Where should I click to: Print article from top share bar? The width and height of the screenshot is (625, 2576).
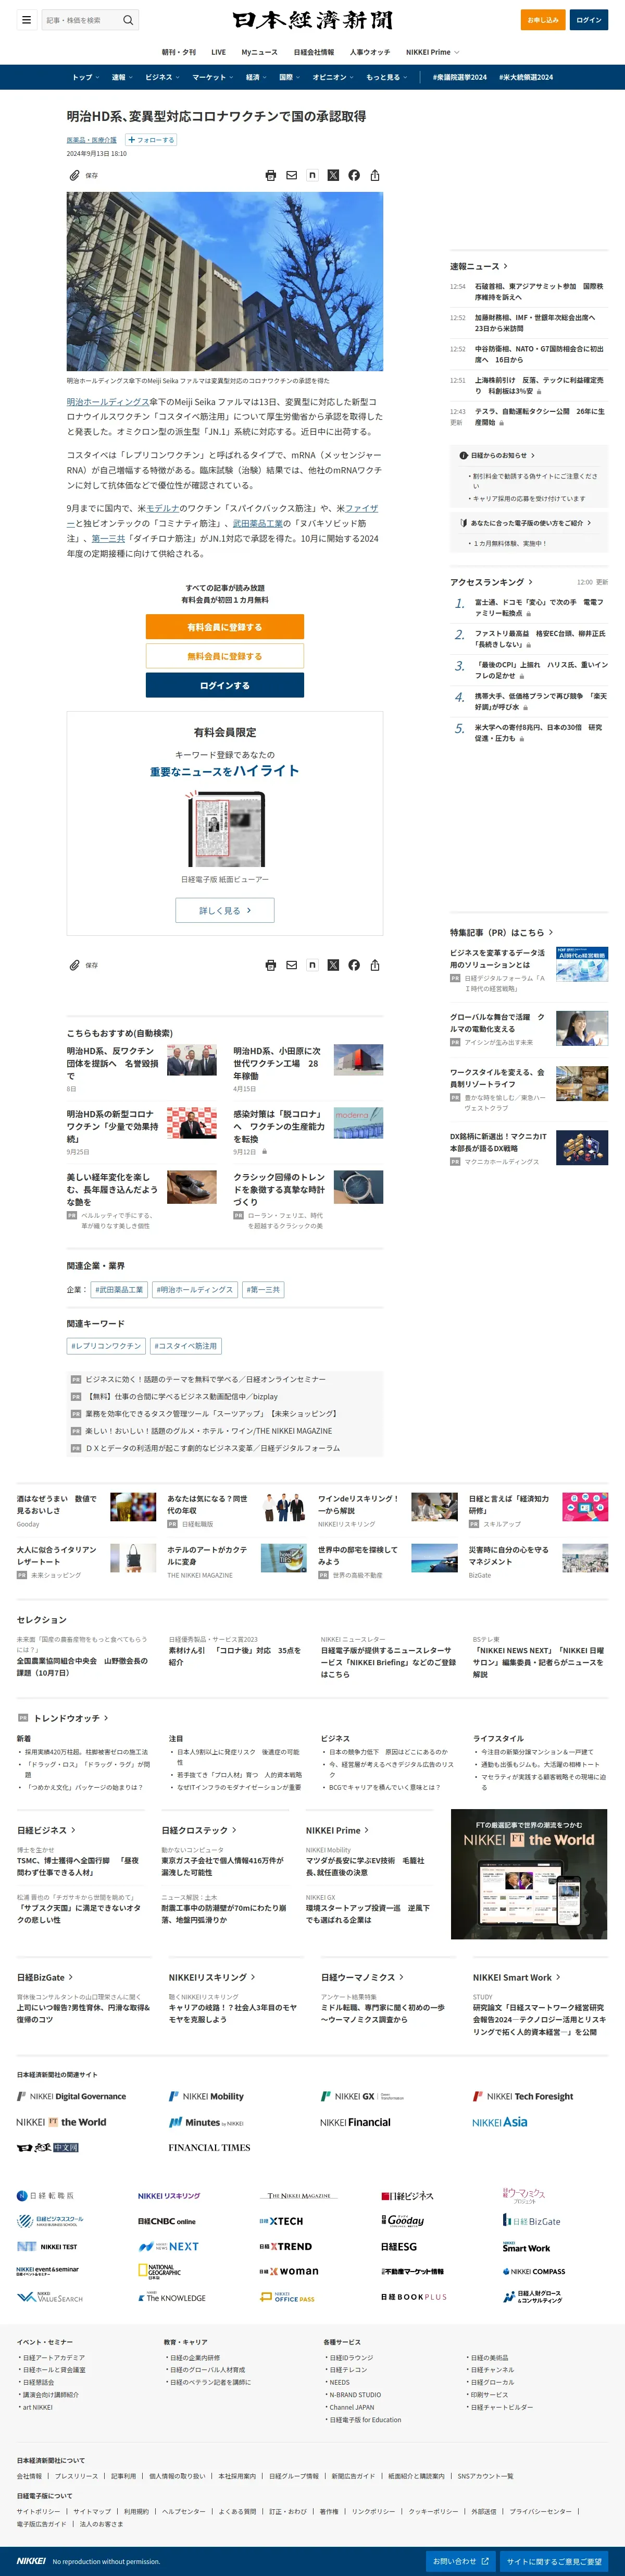pos(270,175)
